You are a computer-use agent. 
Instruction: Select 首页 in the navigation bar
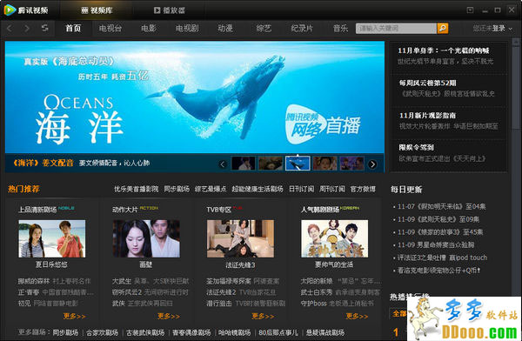73,29
